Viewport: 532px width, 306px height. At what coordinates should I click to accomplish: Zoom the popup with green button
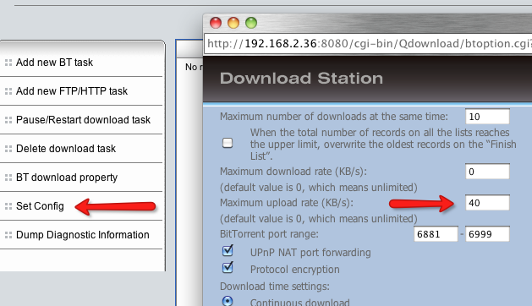coord(251,23)
